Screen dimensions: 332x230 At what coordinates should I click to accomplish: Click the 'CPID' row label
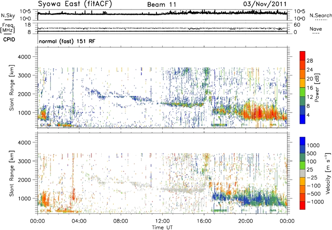[9, 39]
